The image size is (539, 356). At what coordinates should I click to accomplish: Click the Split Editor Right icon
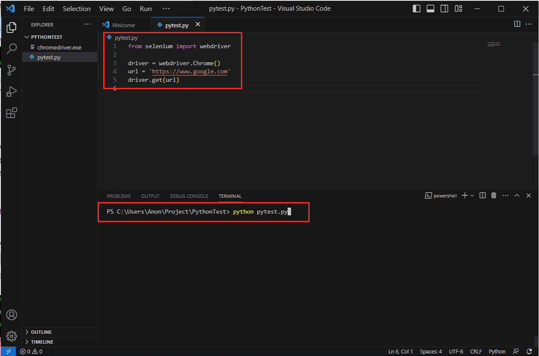pos(517,24)
